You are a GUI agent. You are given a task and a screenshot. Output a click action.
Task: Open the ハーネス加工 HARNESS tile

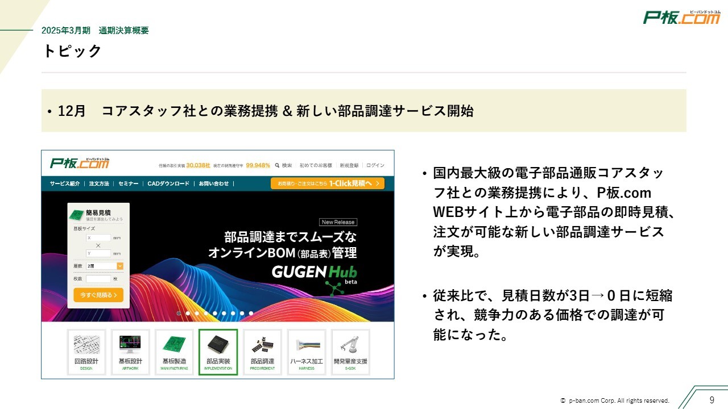pos(307,352)
